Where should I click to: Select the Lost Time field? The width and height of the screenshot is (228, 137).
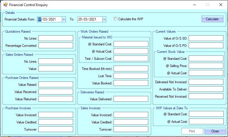[131, 76]
